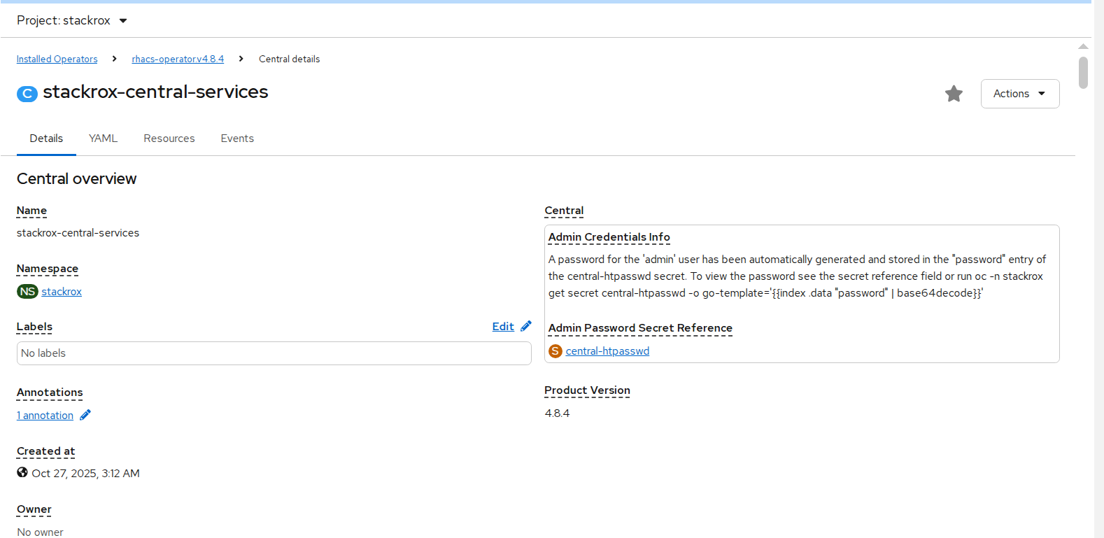Go to Installed Operators breadcrumb link
Screen dimensions: 1104x538
[57, 59]
